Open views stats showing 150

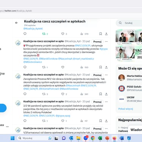84,67
